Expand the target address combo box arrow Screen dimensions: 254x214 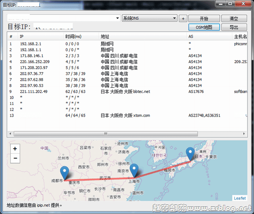118,18
